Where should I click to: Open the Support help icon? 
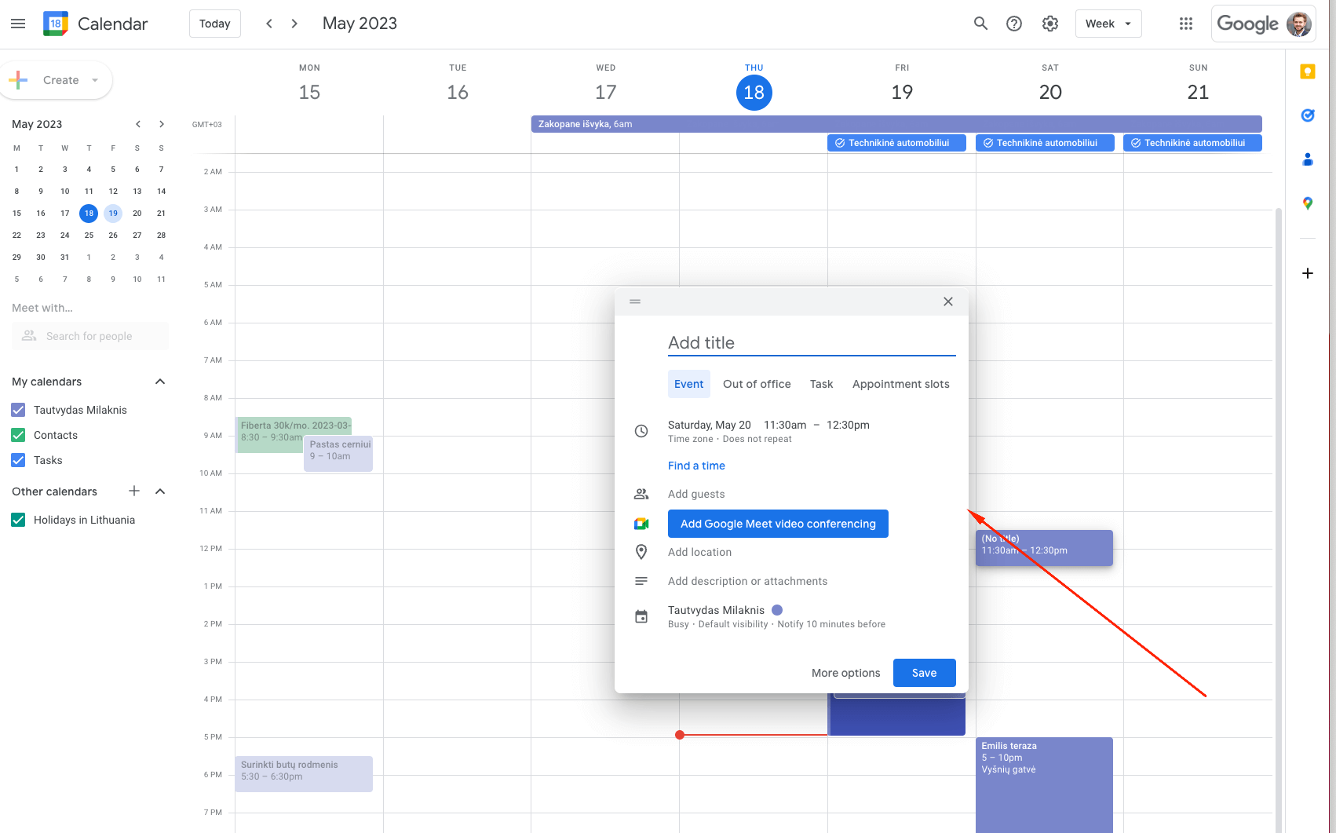coord(1014,24)
